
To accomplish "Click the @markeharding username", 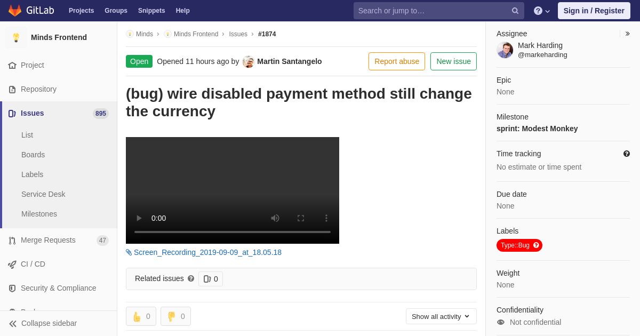I will (542, 55).
